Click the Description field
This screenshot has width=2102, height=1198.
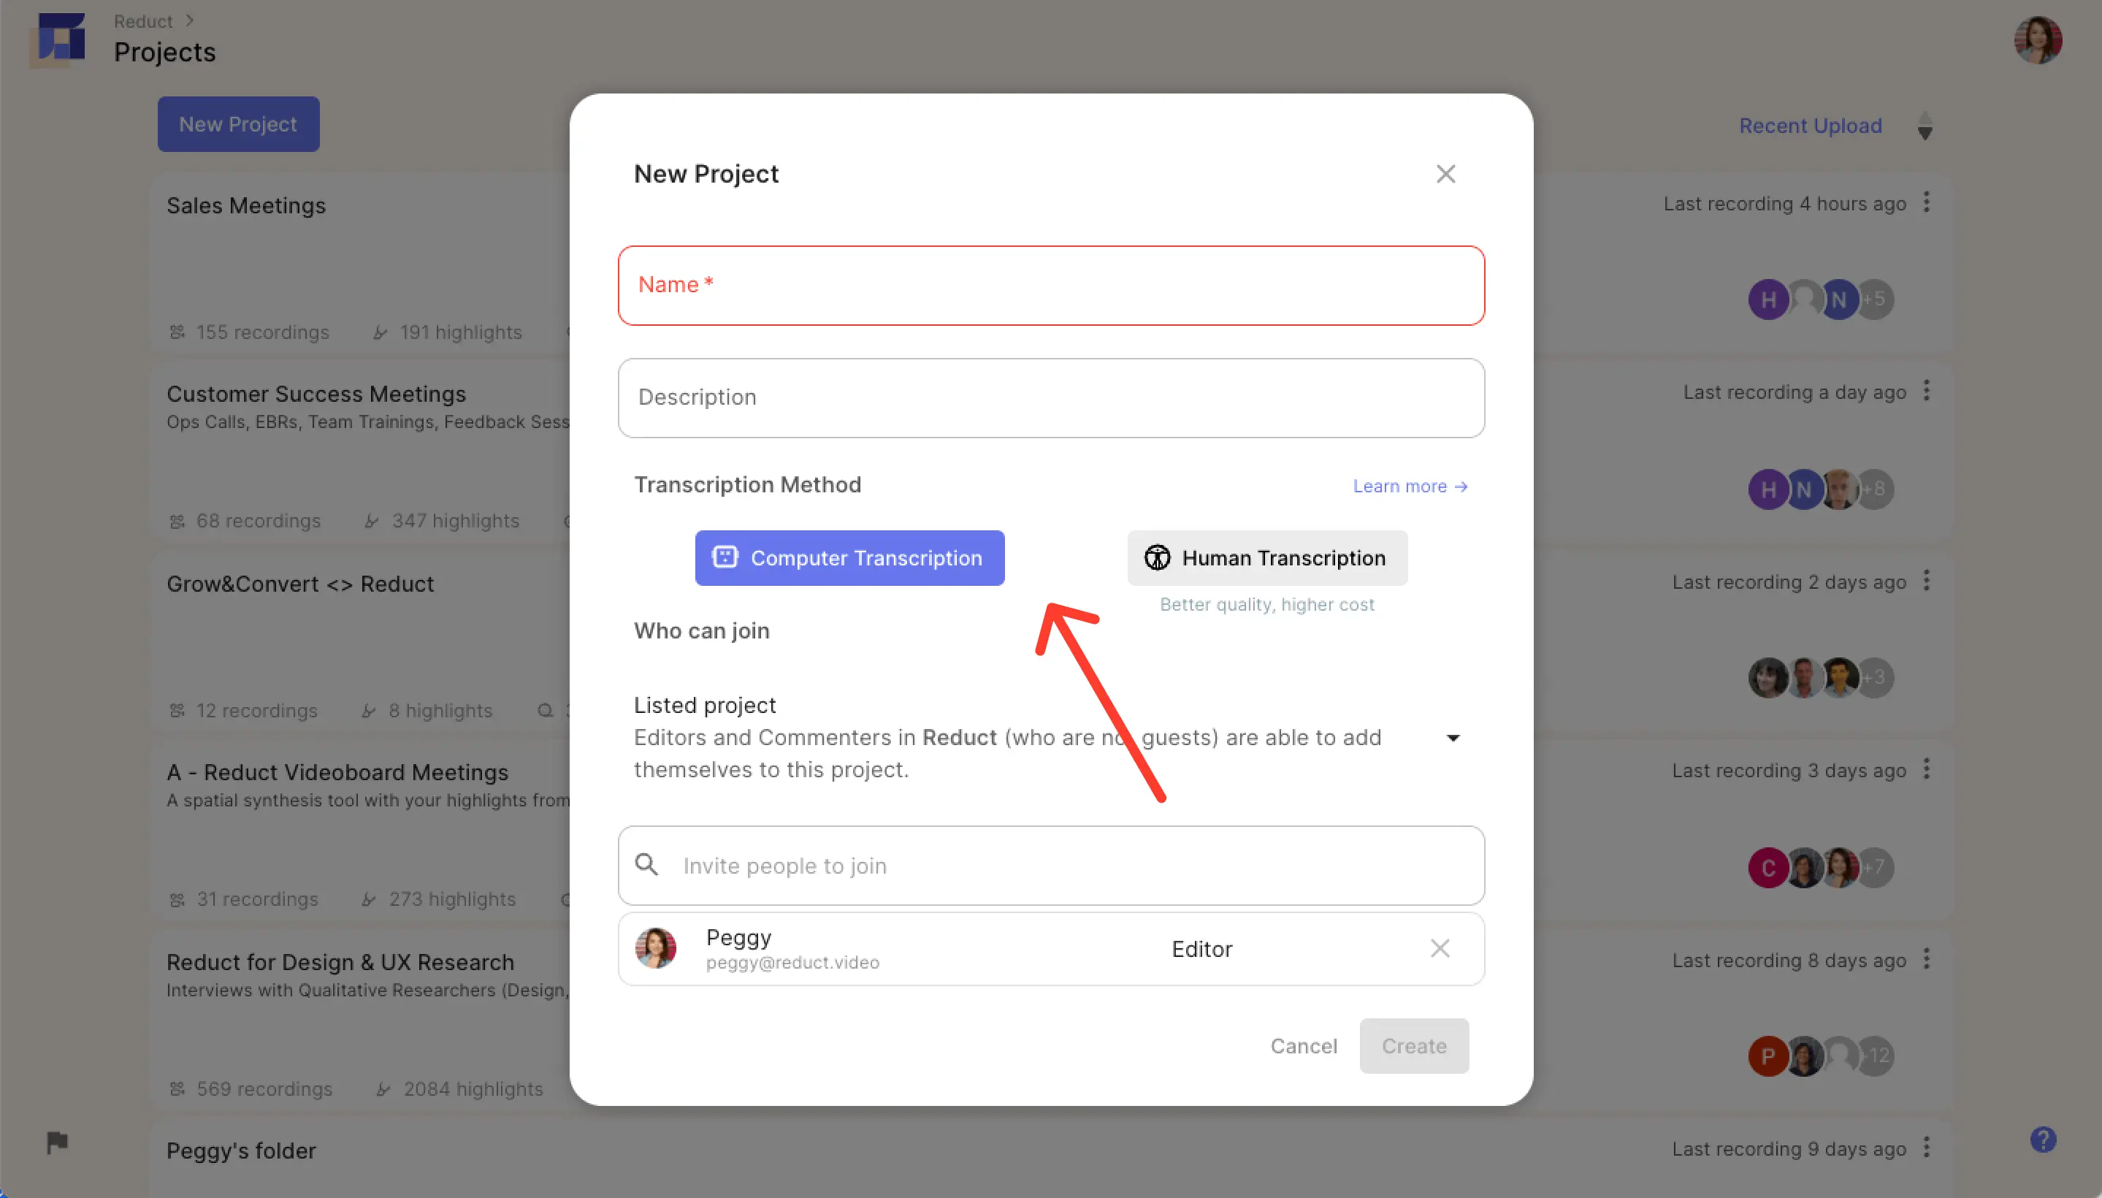(1050, 397)
